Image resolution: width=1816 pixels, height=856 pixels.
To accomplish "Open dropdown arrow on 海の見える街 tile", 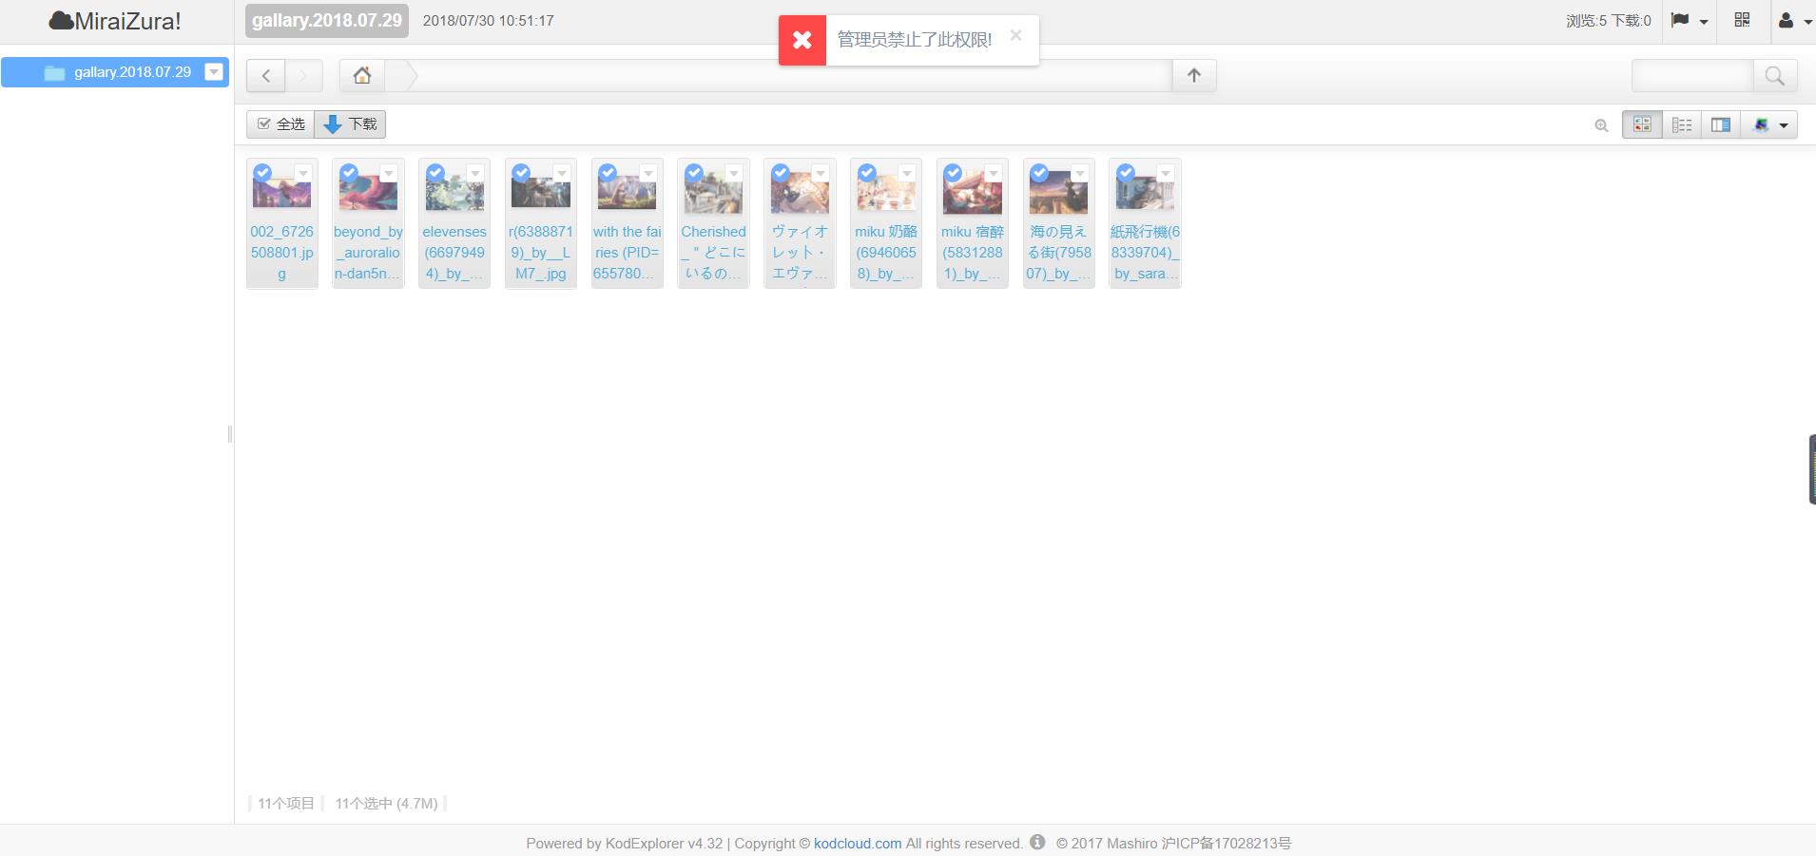I will pyautogui.click(x=1080, y=173).
